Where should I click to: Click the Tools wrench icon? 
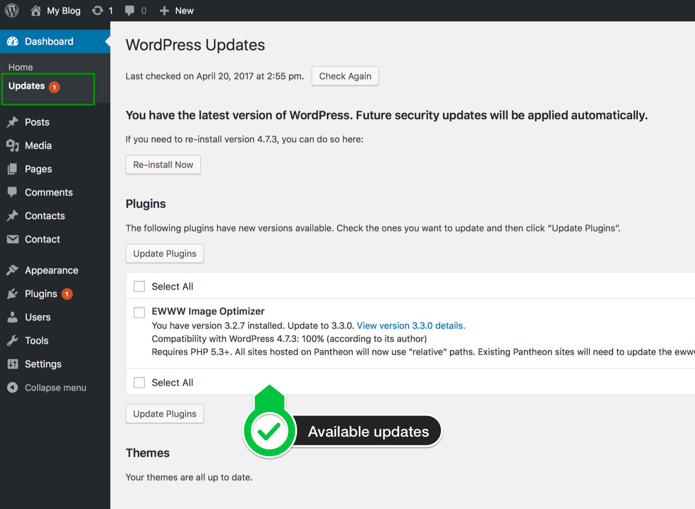pyautogui.click(x=13, y=341)
